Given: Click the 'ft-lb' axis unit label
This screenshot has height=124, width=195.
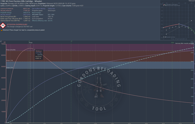Looking at the screenshot, I should (x=192, y=42).
